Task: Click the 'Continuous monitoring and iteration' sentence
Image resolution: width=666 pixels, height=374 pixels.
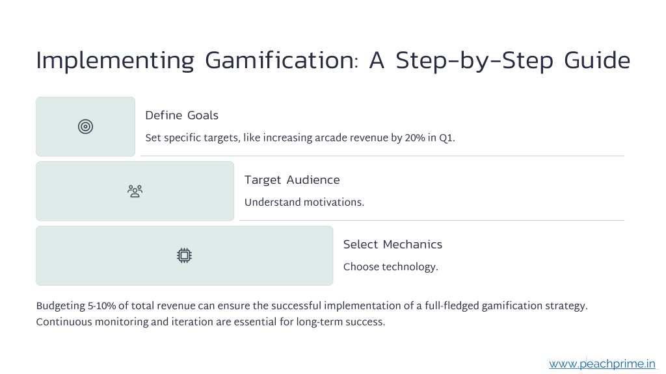Action: pos(211,322)
